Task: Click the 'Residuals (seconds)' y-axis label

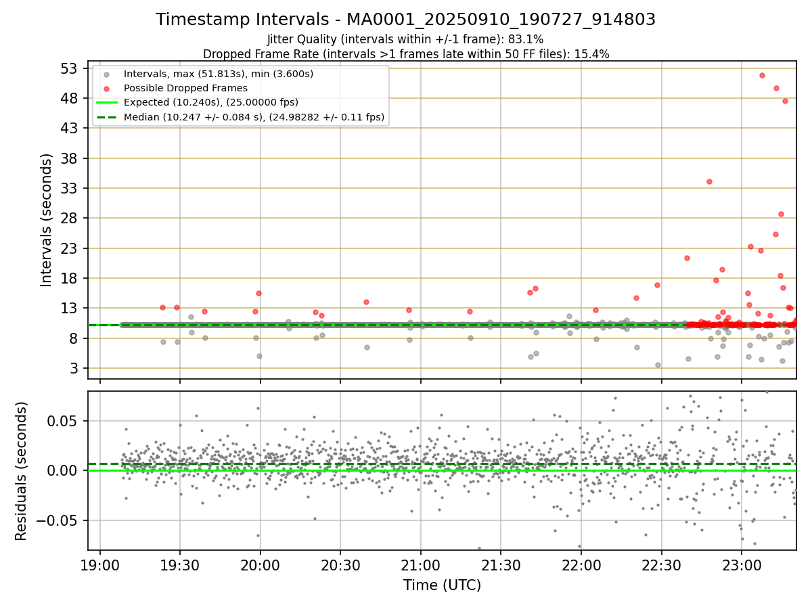Action: pos(22,471)
